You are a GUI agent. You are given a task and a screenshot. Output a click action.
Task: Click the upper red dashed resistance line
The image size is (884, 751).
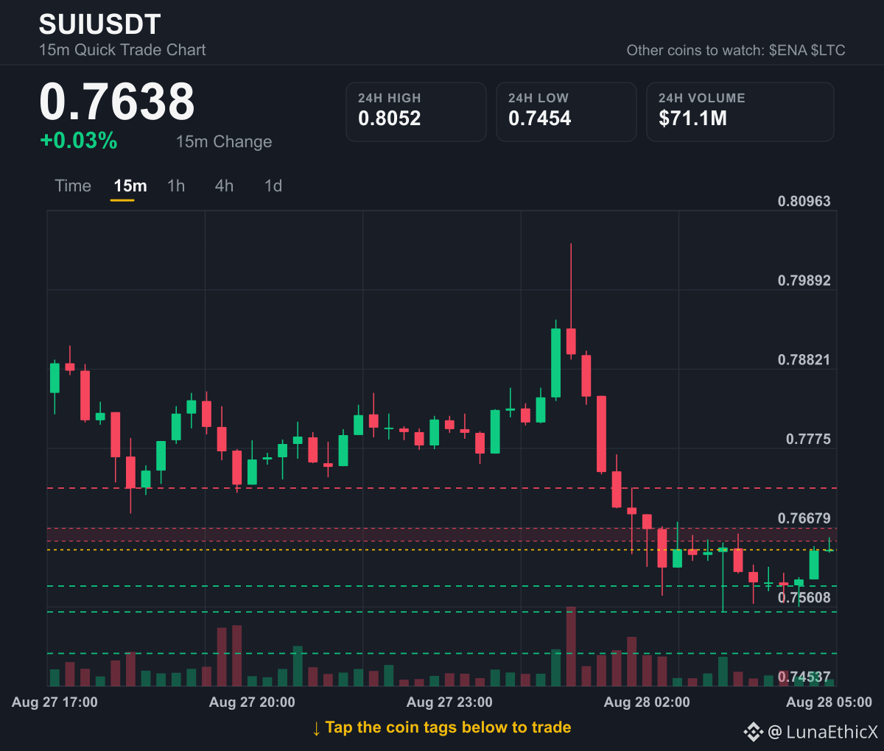(442, 488)
